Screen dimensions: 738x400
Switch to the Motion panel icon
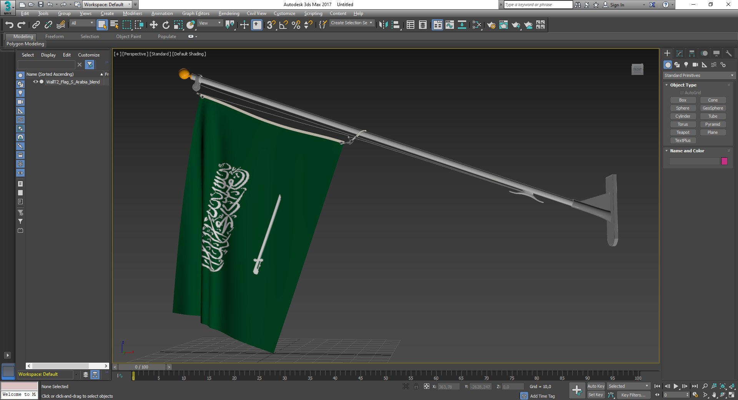click(704, 53)
